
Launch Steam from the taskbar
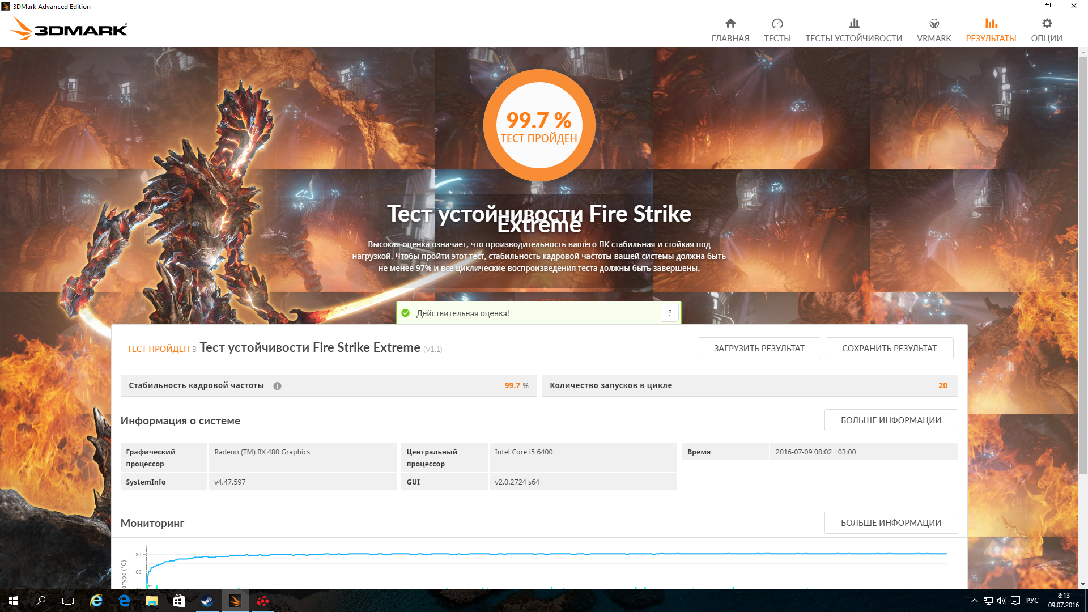click(207, 601)
